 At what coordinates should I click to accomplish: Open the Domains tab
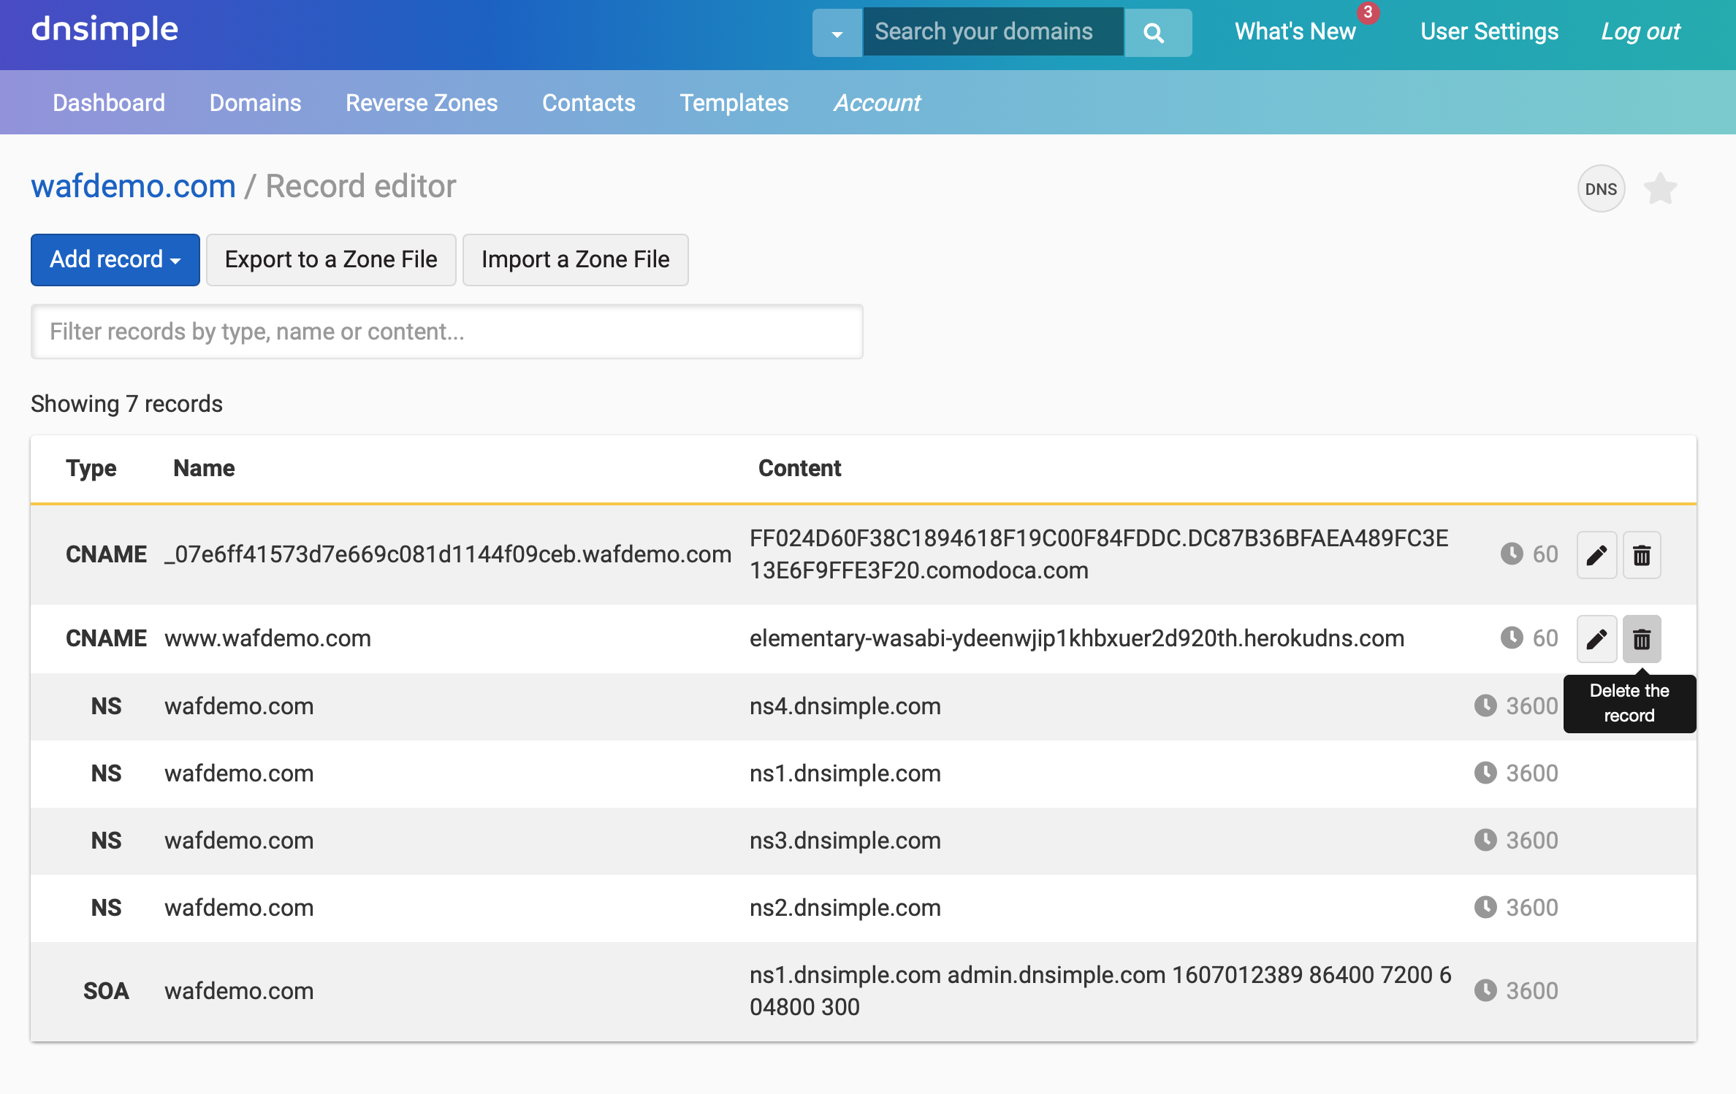point(255,103)
